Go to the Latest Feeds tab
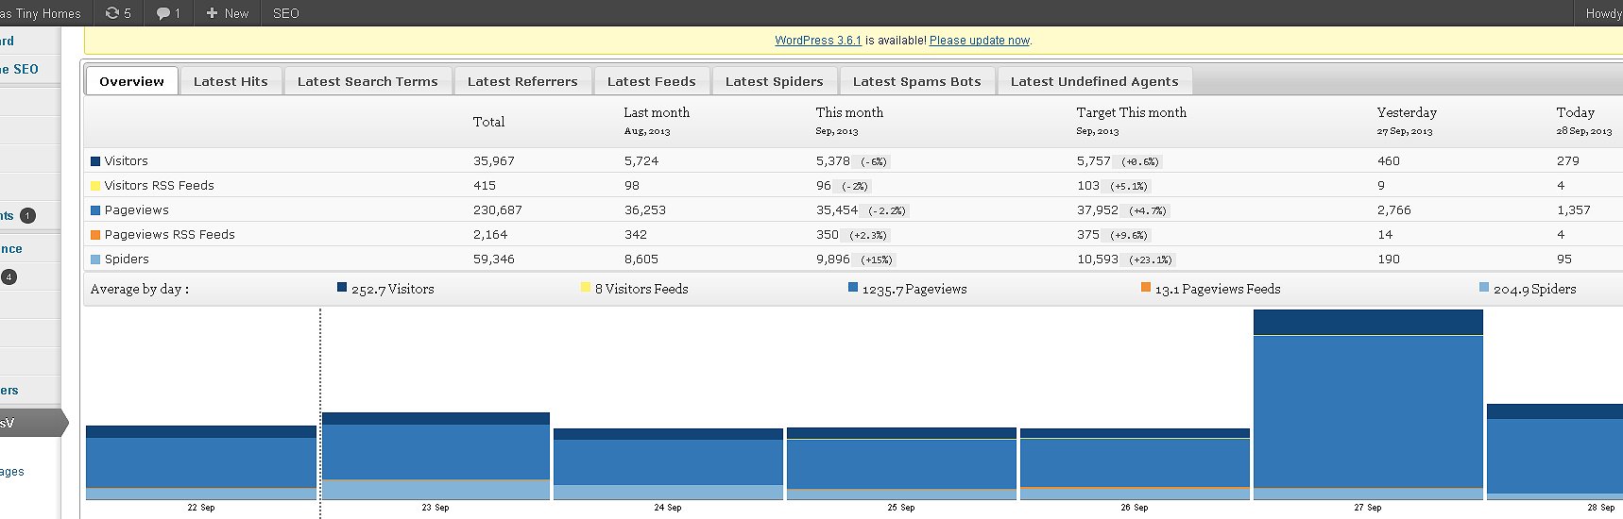This screenshot has height=519, width=1623. pos(651,81)
